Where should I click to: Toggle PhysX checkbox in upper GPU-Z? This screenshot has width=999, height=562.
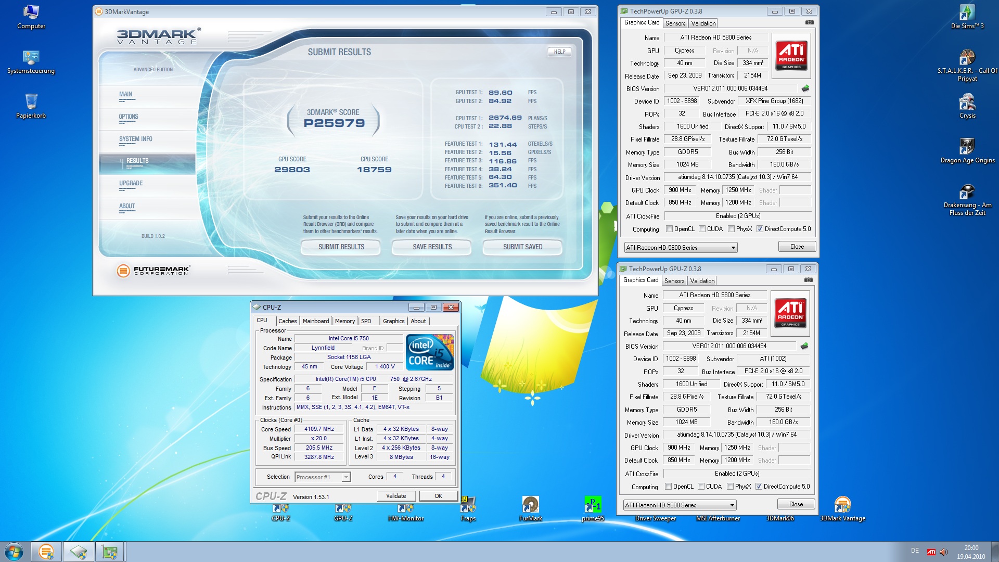tap(732, 229)
